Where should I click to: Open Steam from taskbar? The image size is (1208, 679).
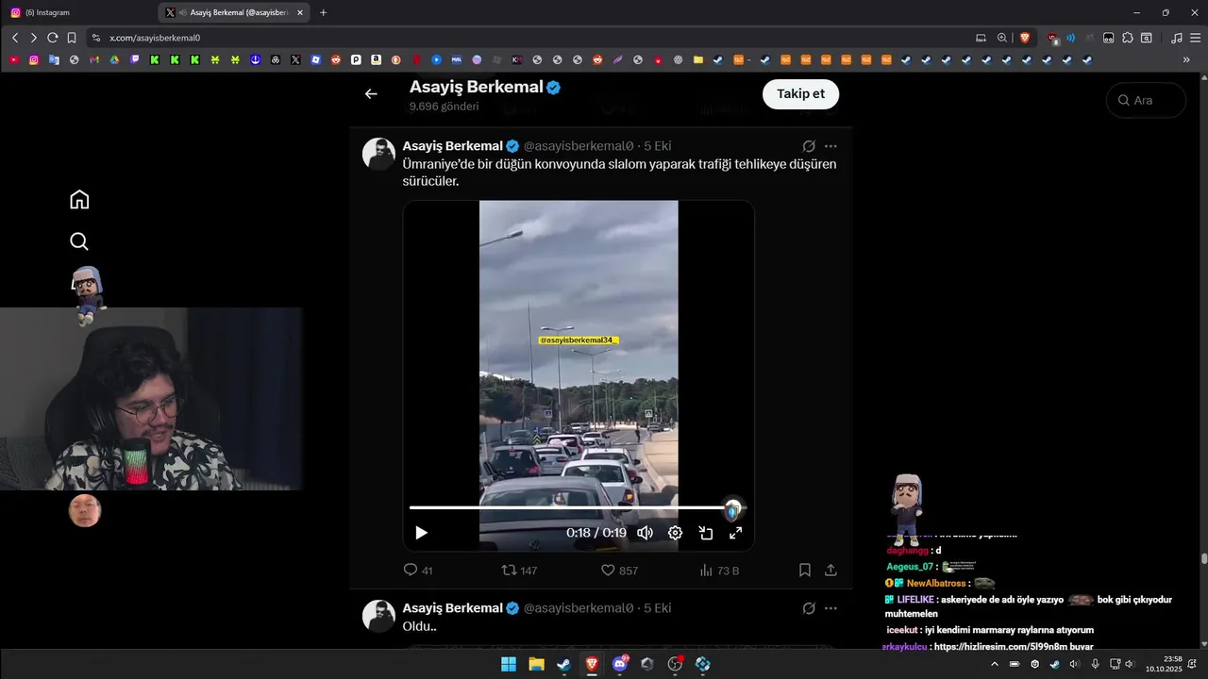pos(563,664)
